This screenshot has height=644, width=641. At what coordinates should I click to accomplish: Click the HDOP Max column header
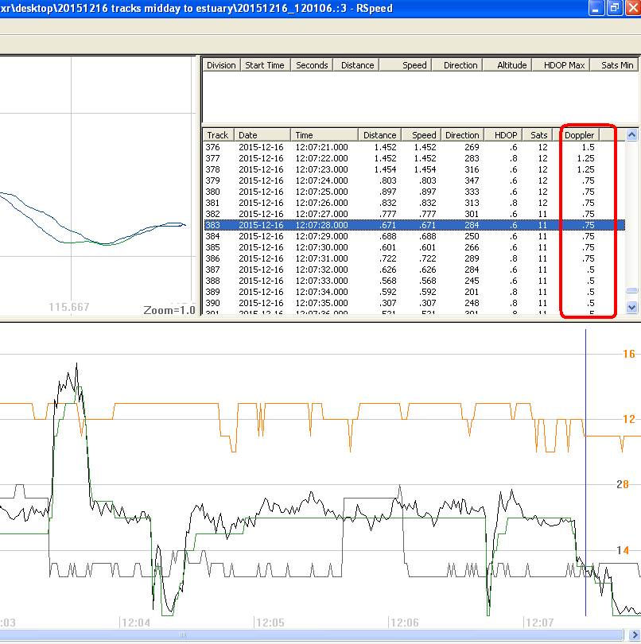[564, 65]
